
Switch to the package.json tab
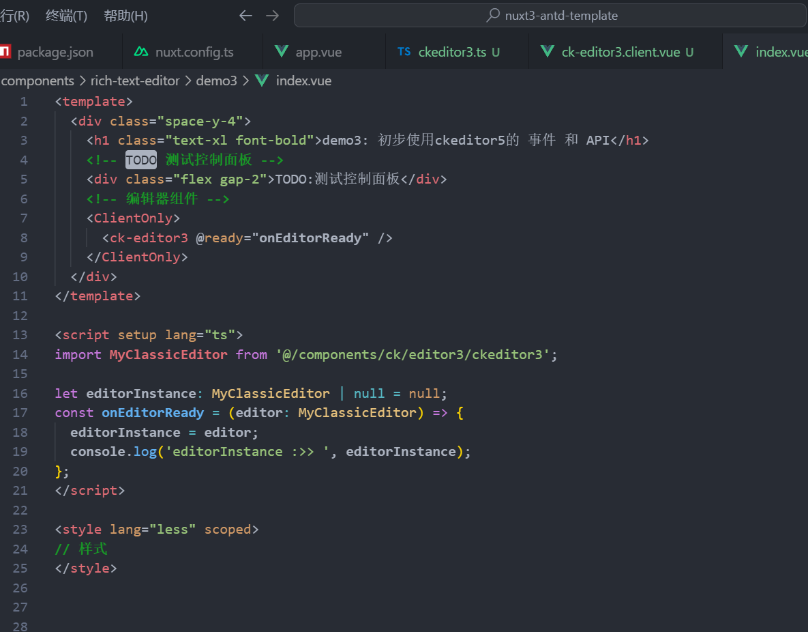tap(55, 52)
